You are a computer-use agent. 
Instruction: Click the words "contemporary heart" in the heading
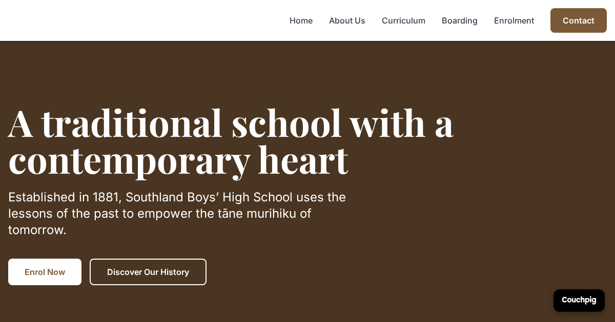pyautogui.click(x=178, y=160)
